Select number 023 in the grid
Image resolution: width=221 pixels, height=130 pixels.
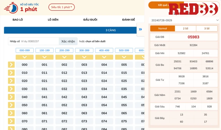tap(84, 81)
